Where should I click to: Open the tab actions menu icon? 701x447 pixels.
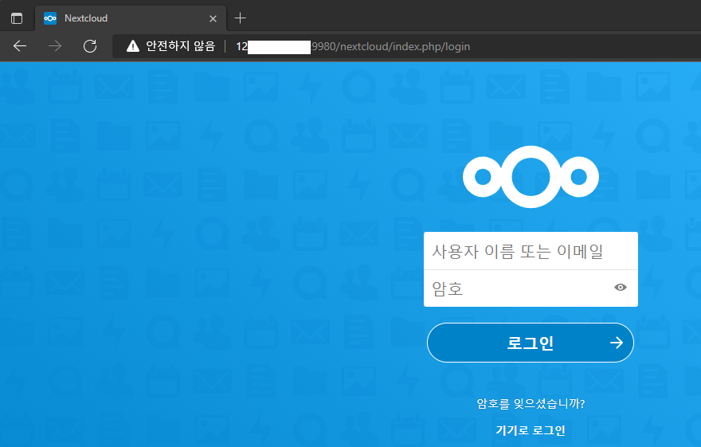(17, 18)
